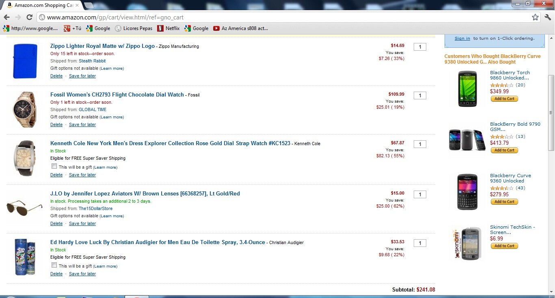The image size is (555, 298).
Task: Go back with the browser back arrow
Action: [x=6, y=17]
